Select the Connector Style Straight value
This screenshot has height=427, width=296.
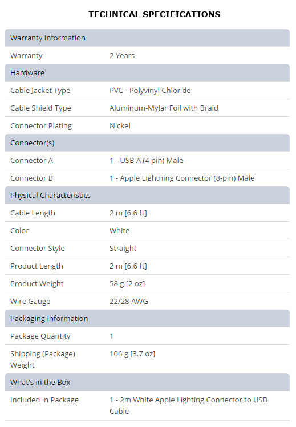click(123, 249)
